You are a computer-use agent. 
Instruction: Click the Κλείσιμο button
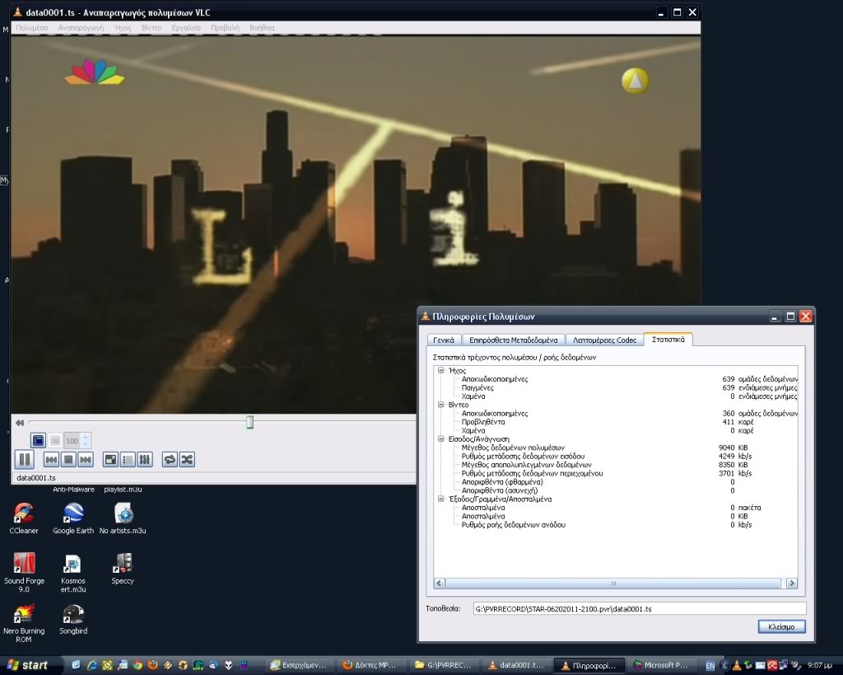tap(781, 627)
